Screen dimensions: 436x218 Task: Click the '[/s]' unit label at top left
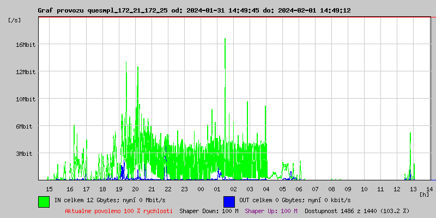coord(15,20)
